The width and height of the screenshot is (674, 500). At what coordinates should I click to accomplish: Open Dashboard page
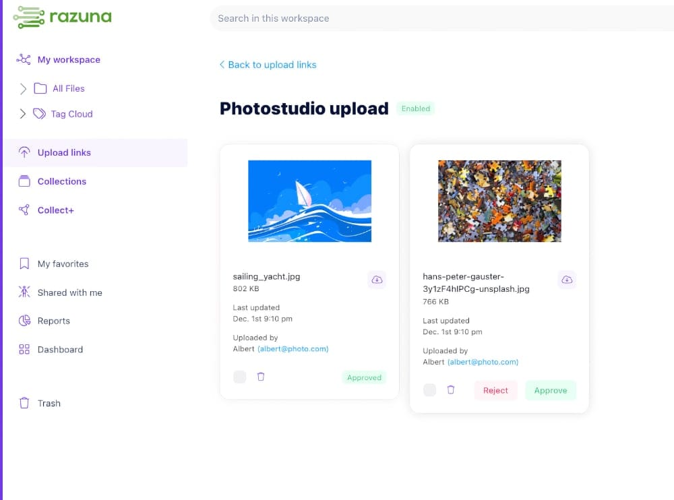coord(60,350)
